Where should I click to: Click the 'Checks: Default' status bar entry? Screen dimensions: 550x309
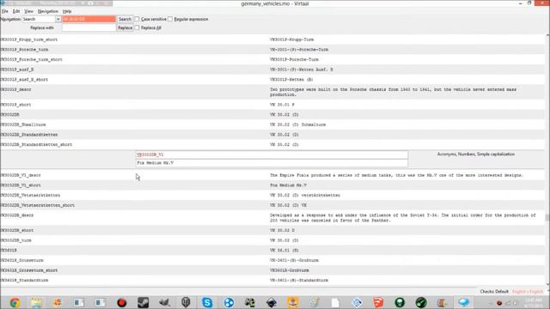(494, 292)
